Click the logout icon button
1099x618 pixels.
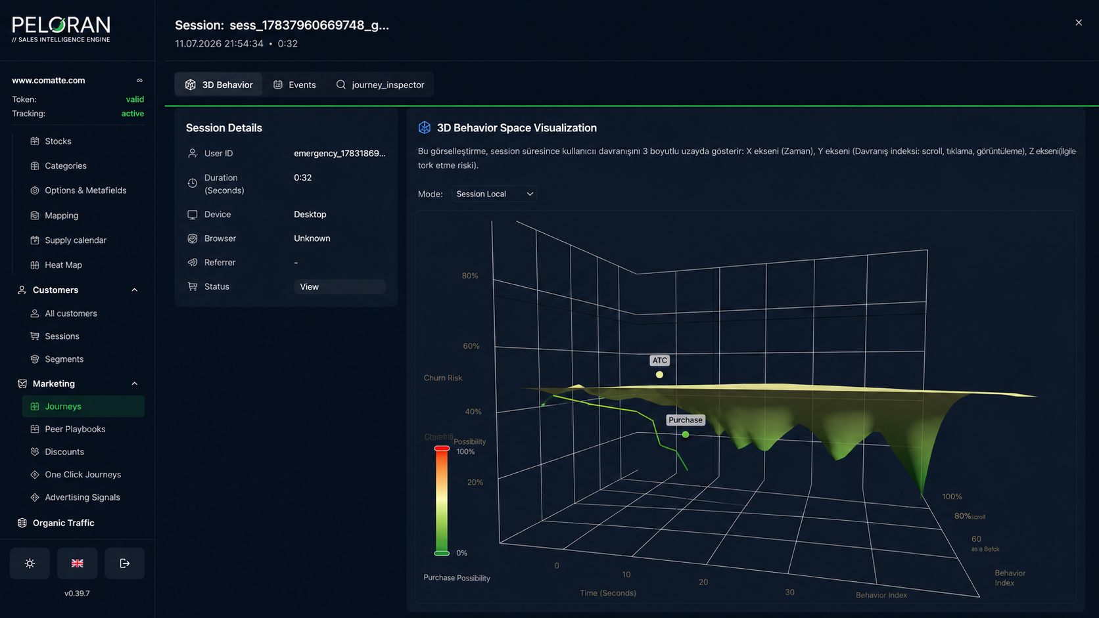(124, 563)
